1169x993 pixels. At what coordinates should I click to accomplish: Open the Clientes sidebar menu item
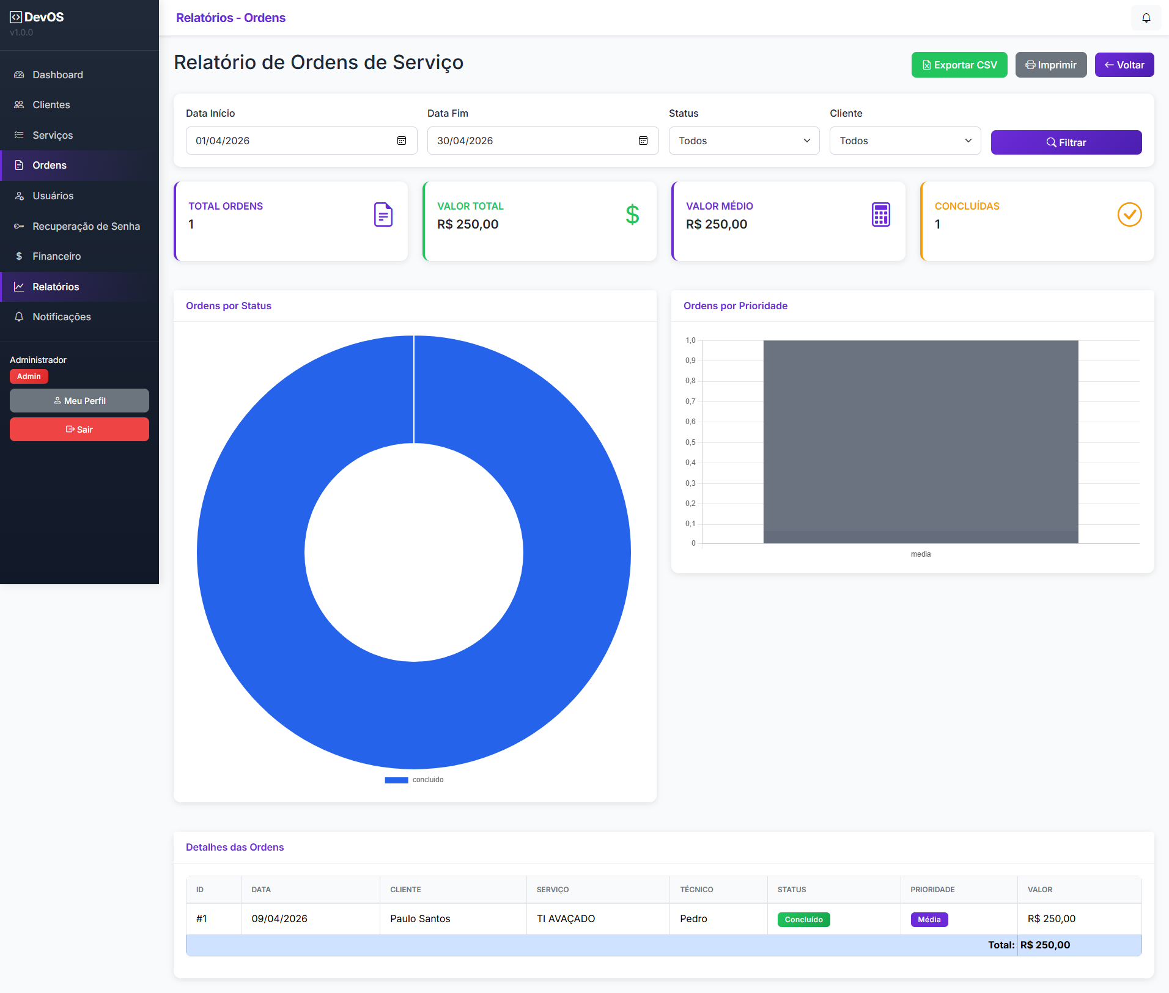[51, 104]
